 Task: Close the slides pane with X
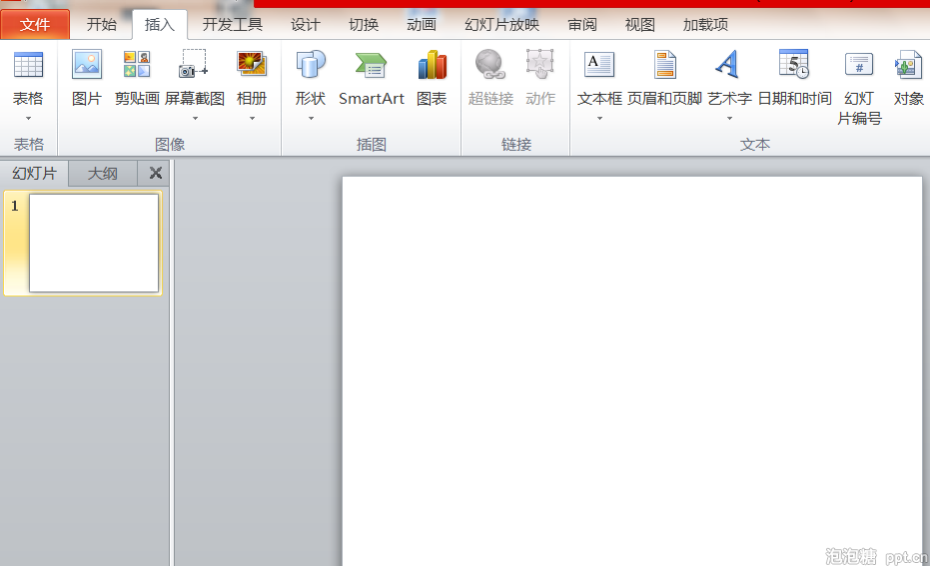[155, 174]
